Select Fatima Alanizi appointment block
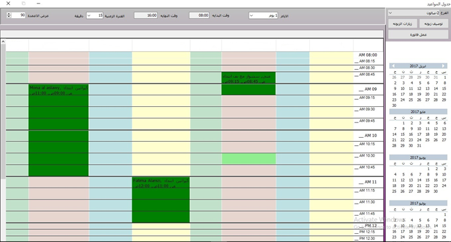 coord(161,200)
